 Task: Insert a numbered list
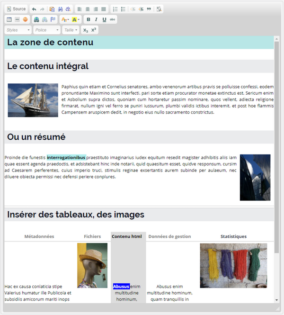tap(115, 9)
